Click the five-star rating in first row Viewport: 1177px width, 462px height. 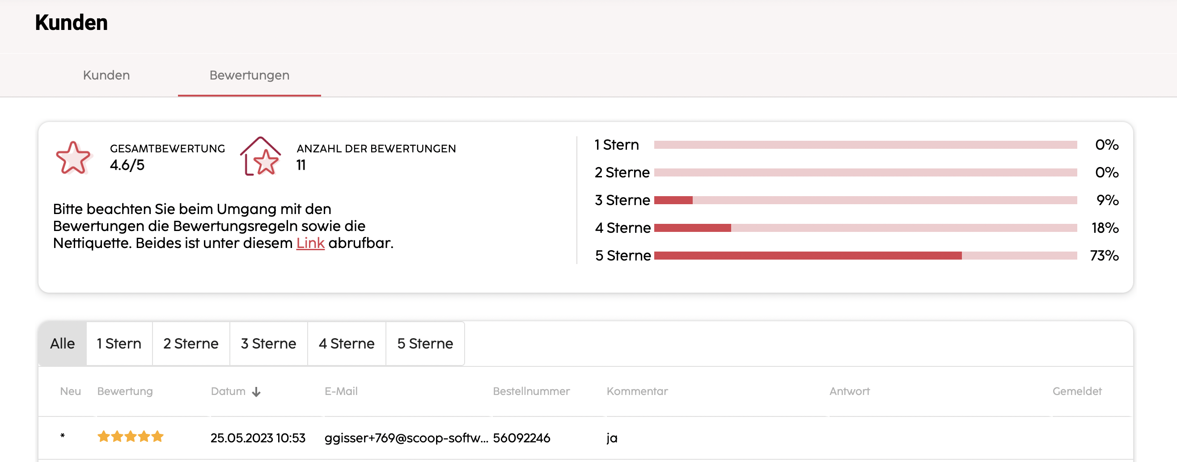pos(130,437)
